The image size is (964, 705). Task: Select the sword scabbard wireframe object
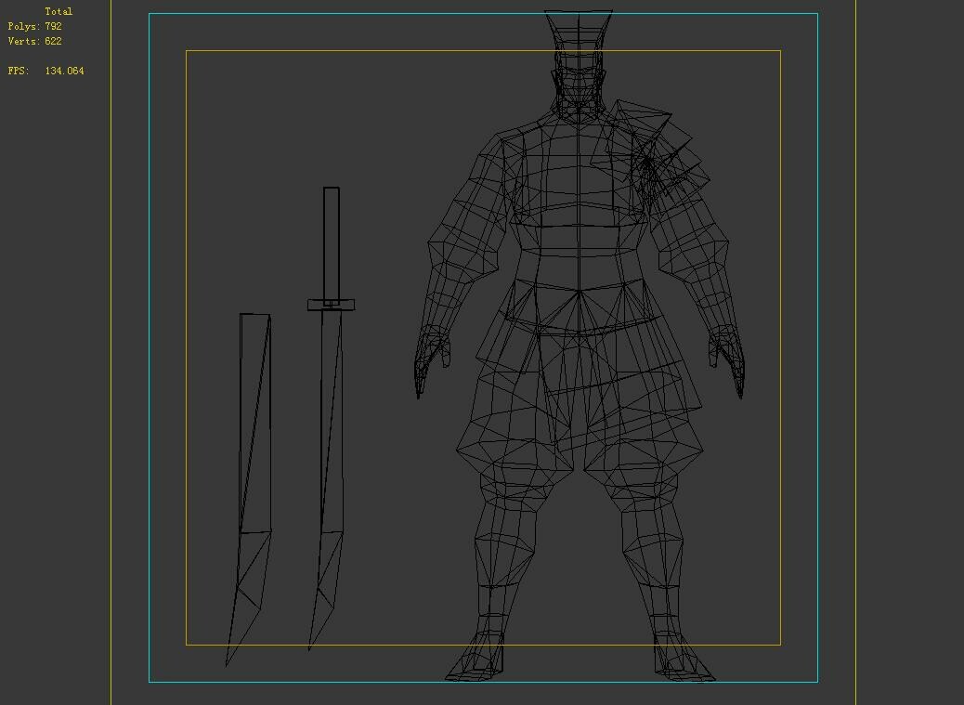point(250,490)
